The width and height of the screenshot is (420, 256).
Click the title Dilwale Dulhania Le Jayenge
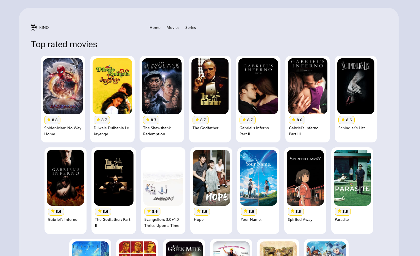[111, 131]
